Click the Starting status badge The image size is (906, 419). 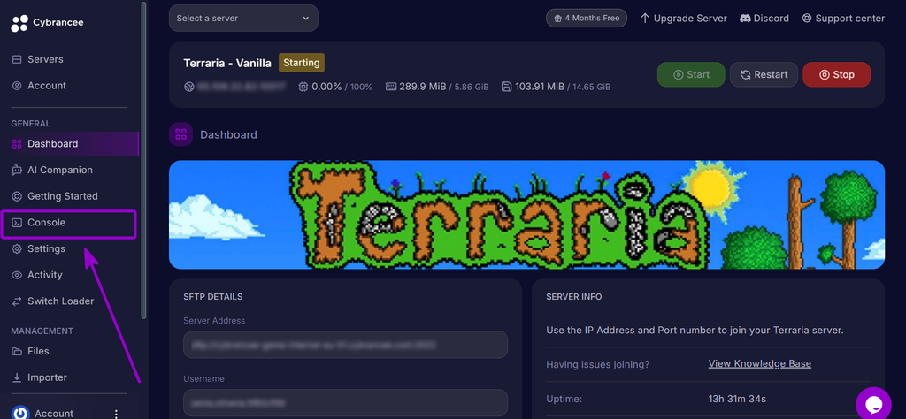click(x=302, y=63)
